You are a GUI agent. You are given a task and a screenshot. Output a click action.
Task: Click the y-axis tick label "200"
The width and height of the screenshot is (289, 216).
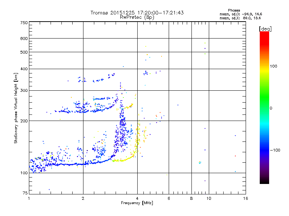tap(24, 121)
